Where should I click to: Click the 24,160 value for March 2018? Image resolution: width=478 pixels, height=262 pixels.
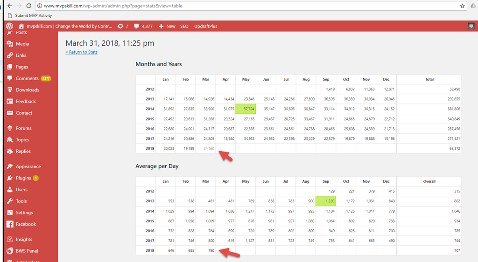[x=209, y=149]
